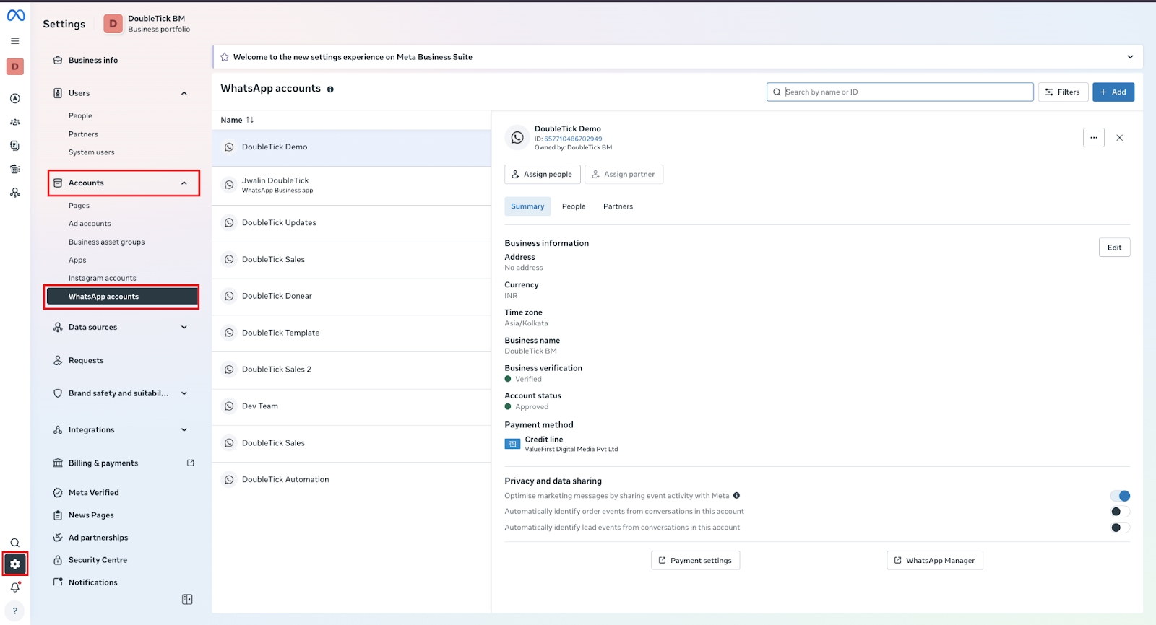Click the search magnifier in left rail
This screenshot has height=625, width=1156.
tap(15, 543)
